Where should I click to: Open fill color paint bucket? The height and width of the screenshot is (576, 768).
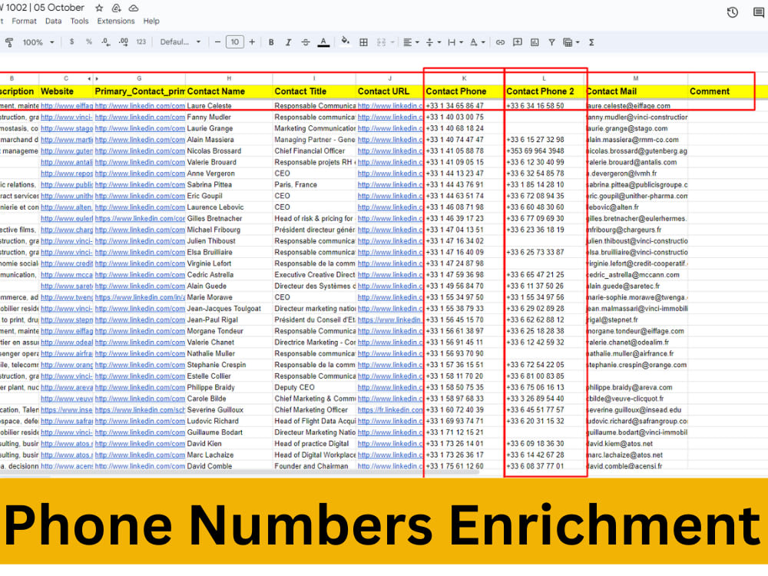click(346, 41)
